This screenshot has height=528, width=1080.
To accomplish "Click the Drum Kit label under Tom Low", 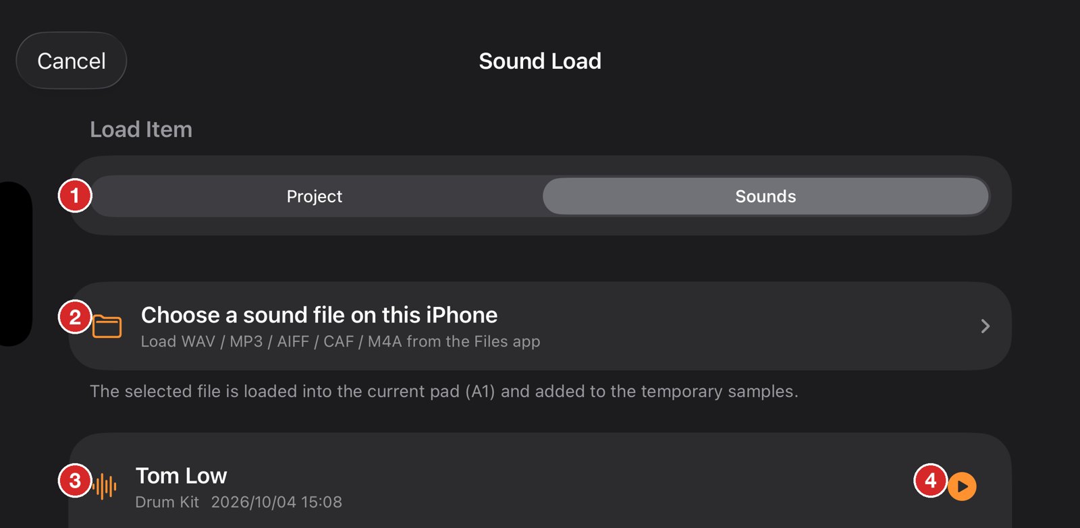I will 167,502.
